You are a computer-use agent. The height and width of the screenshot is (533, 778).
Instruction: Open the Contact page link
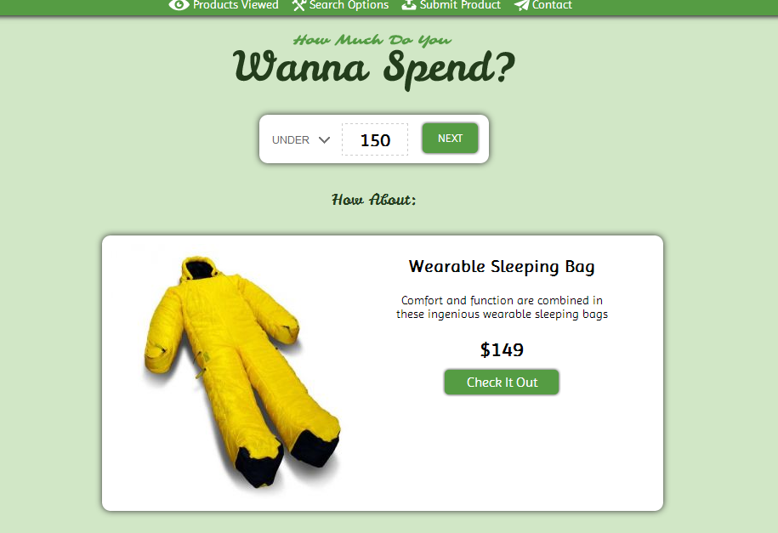(543, 5)
